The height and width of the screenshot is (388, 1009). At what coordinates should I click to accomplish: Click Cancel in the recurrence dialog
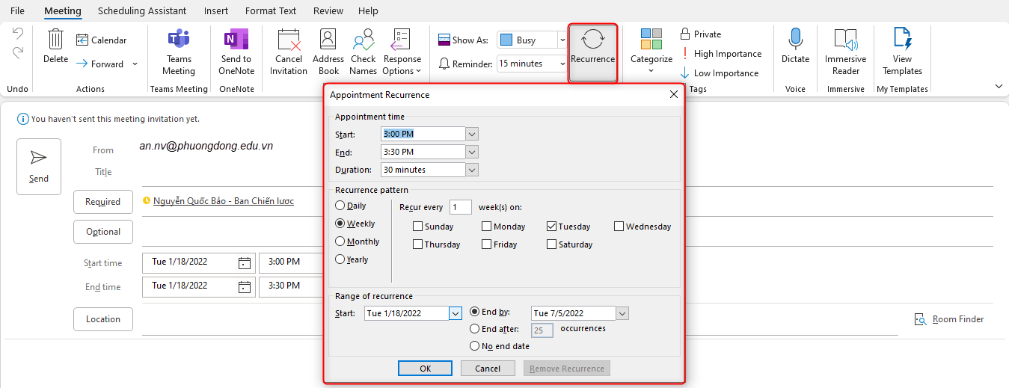[488, 369]
